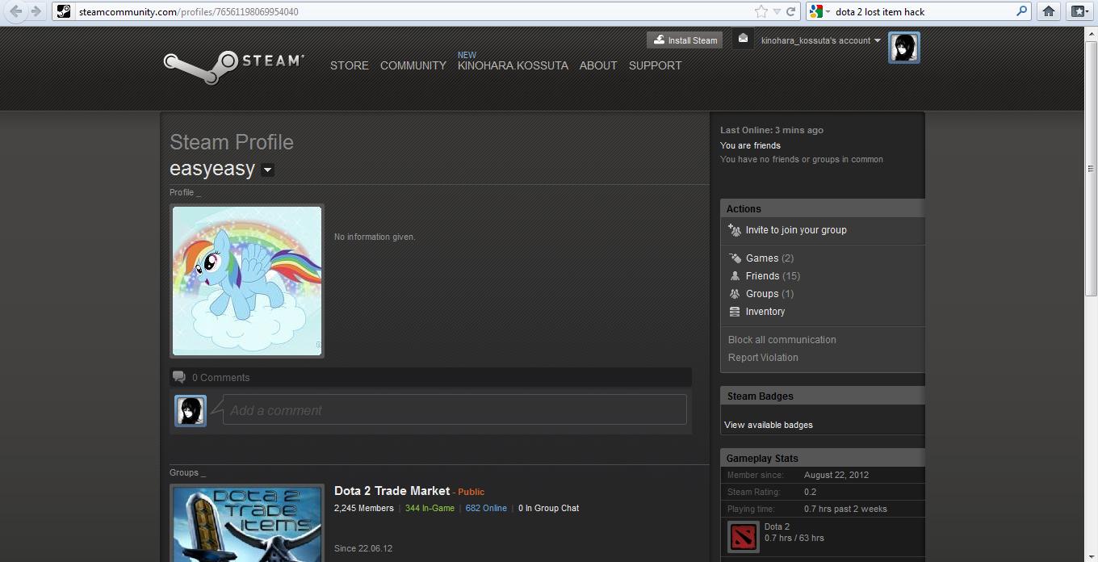Reload the page with the refresh icon

point(791,11)
